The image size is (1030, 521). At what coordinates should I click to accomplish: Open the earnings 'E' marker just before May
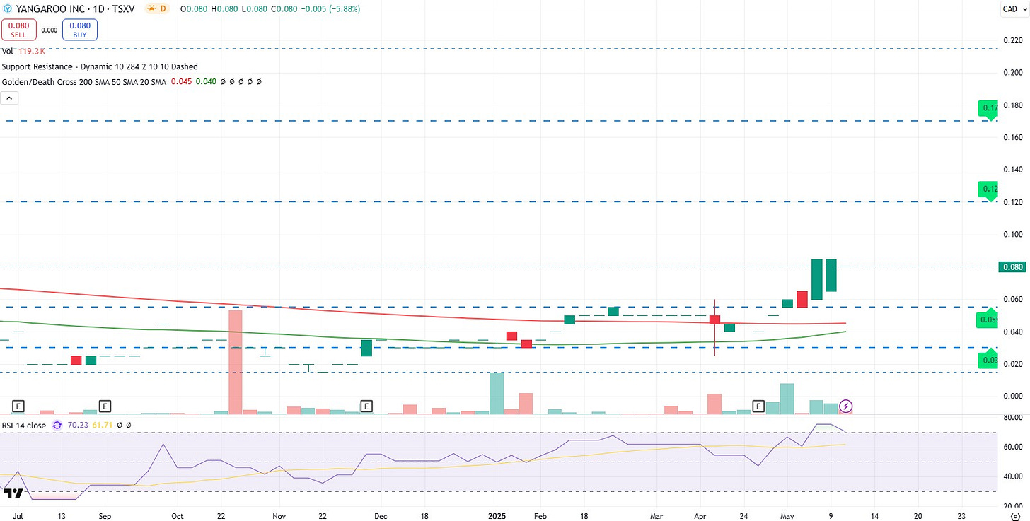click(758, 406)
